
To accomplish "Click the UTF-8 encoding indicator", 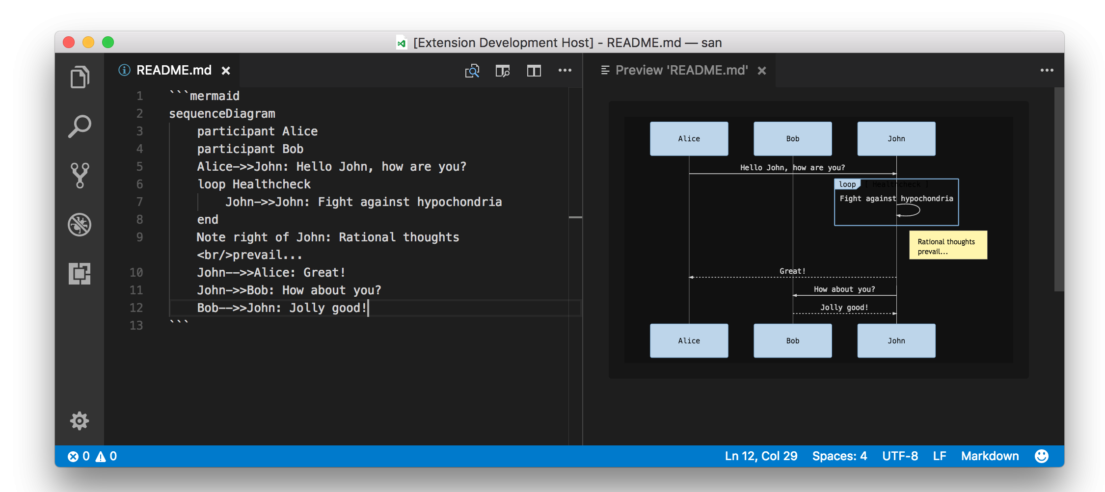I will (x=900, y=456).
